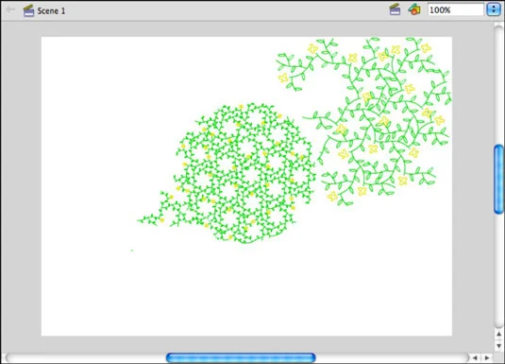Click the tiny green dot below vines
This screenshot has height=364, width=505.
pos(132,251)
